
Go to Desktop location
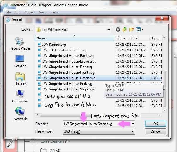point(20,61)
